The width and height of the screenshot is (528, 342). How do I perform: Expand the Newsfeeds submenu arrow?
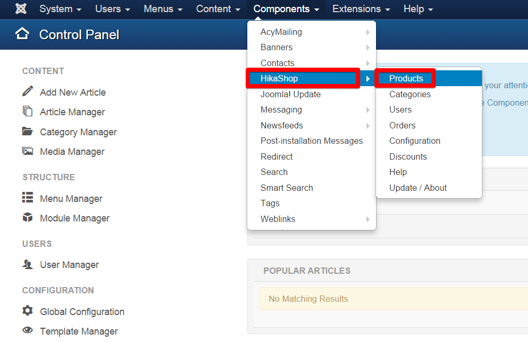click(x=368, y=126)
